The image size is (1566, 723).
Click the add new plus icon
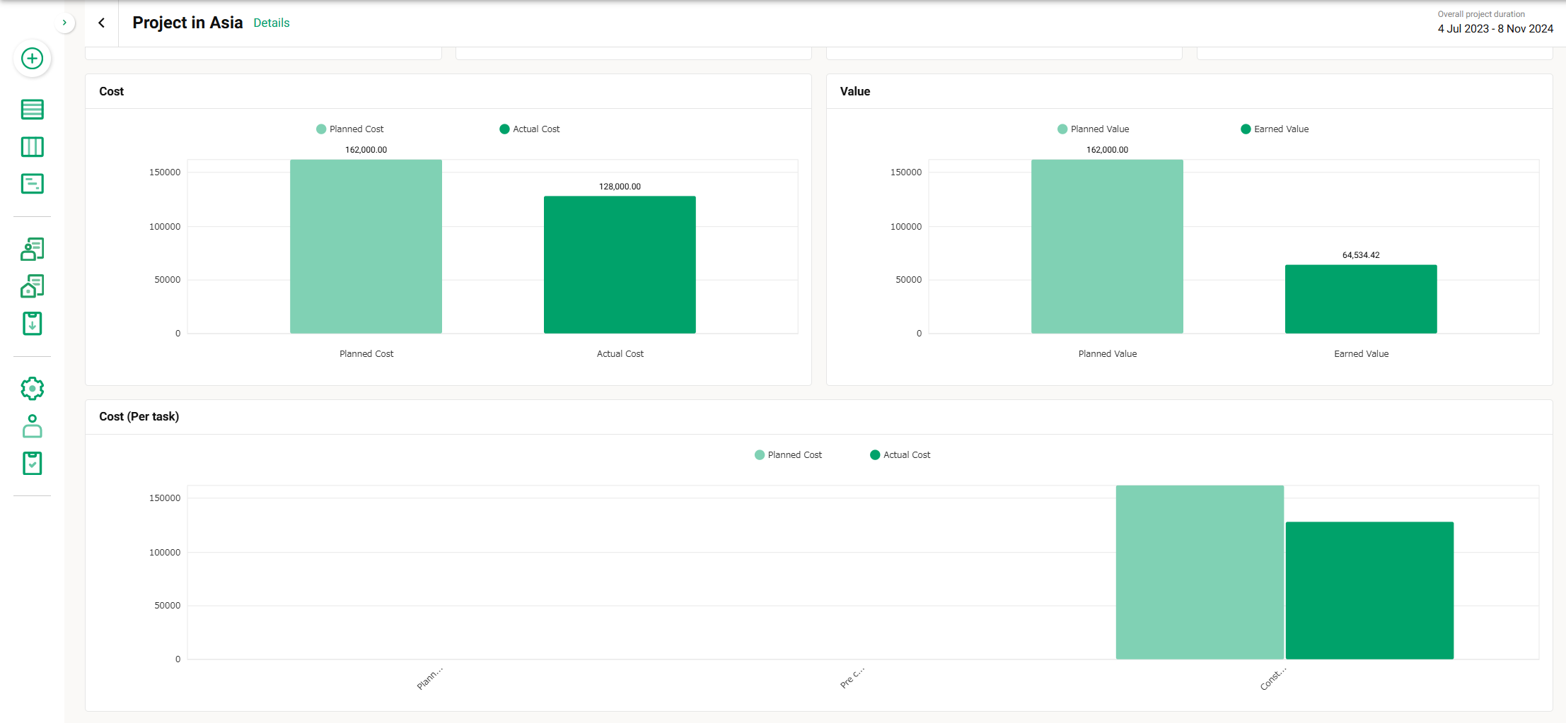pos(32,59)
